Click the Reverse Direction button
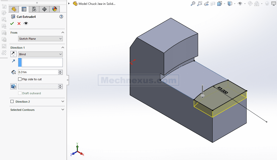 tap(14, 54)
